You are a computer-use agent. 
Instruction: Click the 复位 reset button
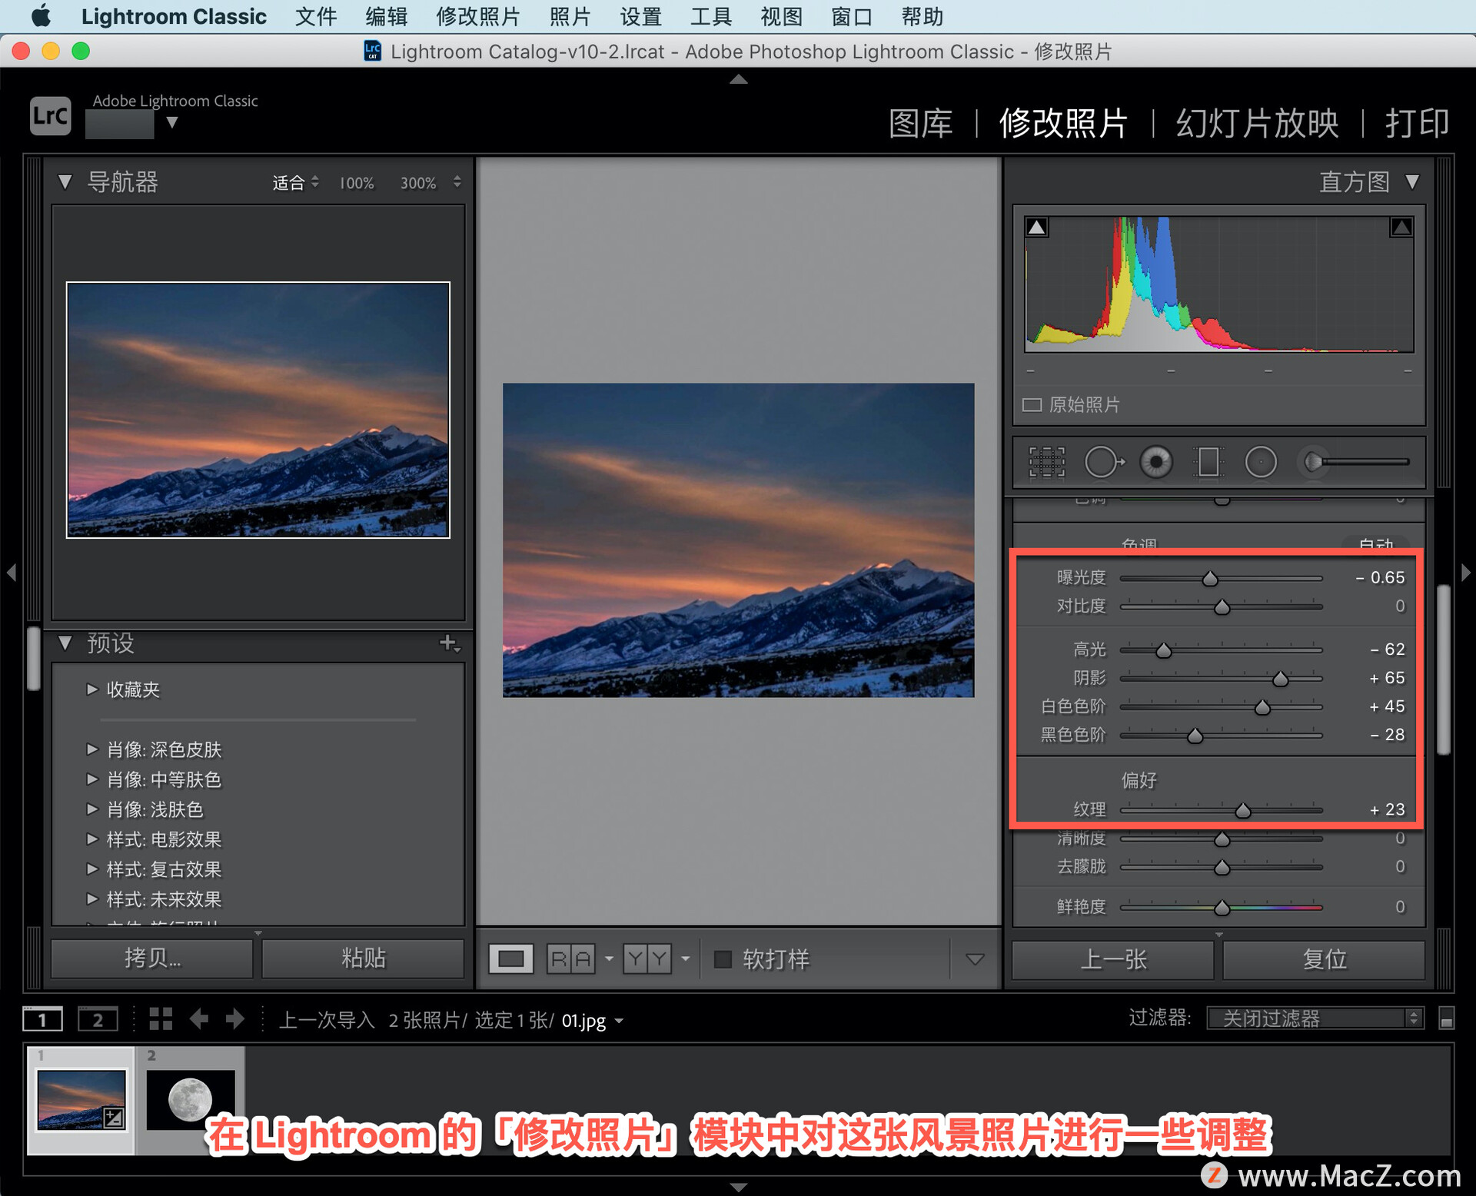click(1324, 958)
